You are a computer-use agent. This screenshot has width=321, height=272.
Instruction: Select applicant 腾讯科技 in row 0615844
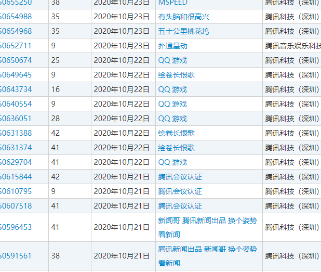pos(293,177)
